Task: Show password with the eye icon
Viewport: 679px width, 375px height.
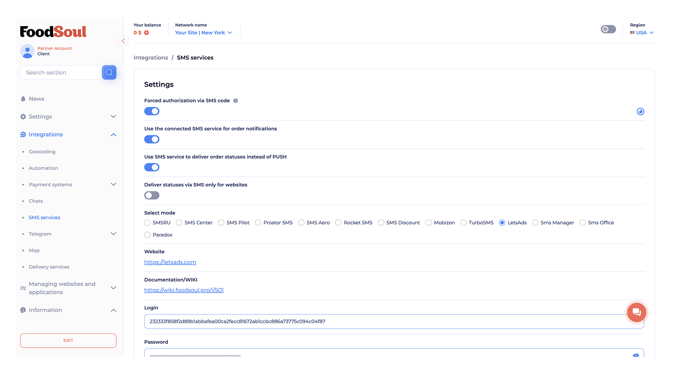Action: point(636,355)
